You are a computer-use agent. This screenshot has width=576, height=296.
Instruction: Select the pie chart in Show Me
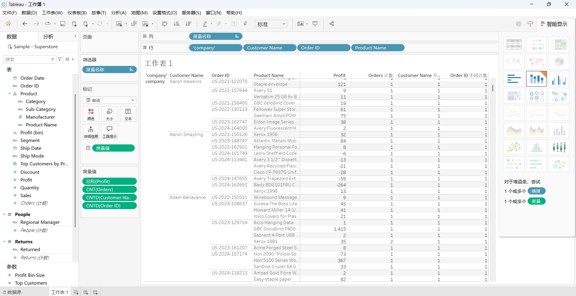click(559, 62)
